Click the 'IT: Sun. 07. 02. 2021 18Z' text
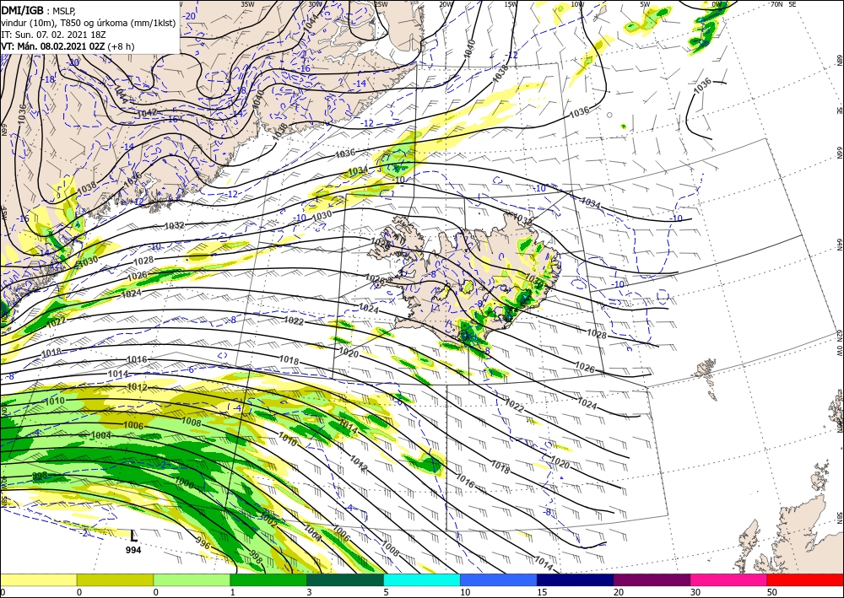Image resolution: width=844 pixels, height=598 pixels. (53, 35)
